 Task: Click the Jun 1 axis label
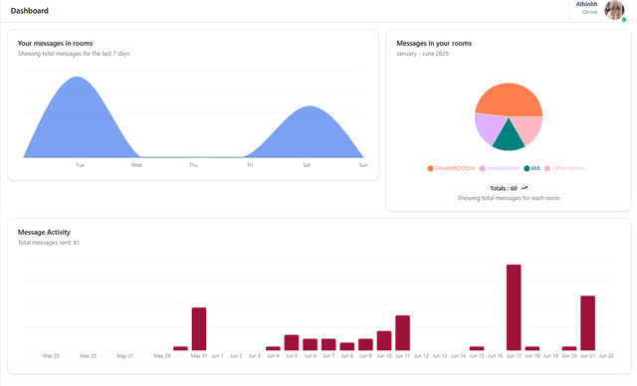[x=217, y=356]
